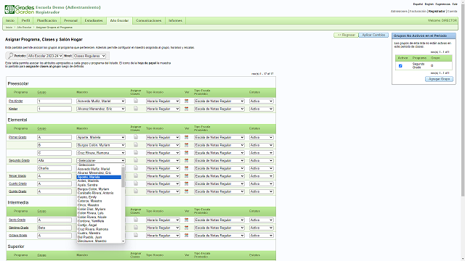Open Maestro dropdown for Kinder row

click(x=101, y=109)
